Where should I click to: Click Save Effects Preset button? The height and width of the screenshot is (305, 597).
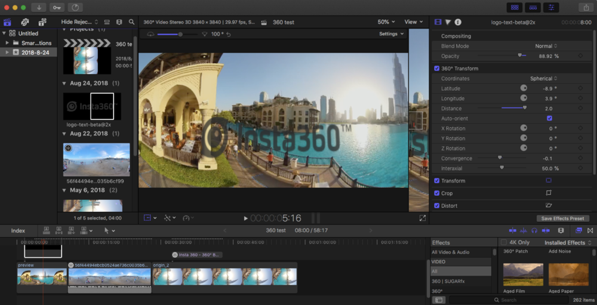point(562,218)
